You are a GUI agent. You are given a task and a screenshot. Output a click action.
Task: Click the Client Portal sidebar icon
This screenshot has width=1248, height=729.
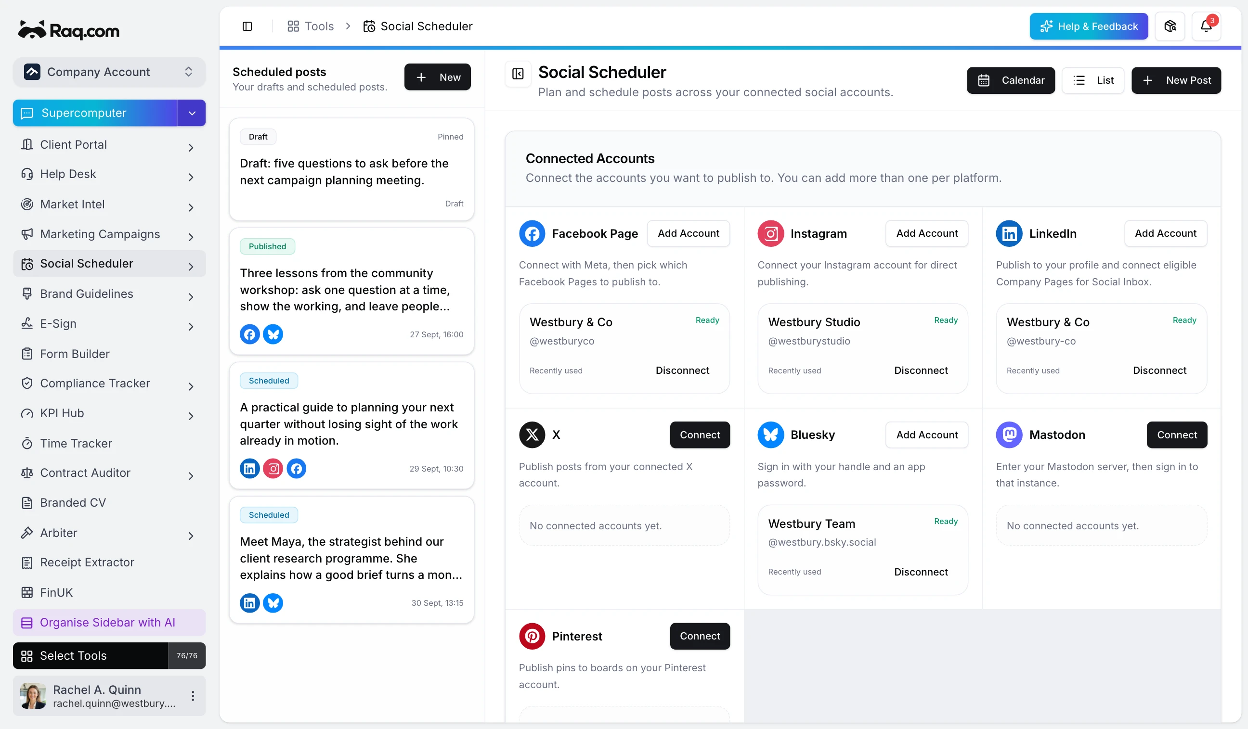27,144
